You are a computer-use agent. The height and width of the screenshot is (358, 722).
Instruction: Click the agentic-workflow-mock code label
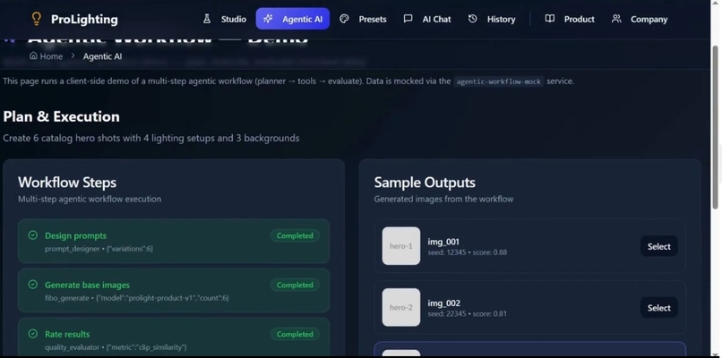coord(499,81)
